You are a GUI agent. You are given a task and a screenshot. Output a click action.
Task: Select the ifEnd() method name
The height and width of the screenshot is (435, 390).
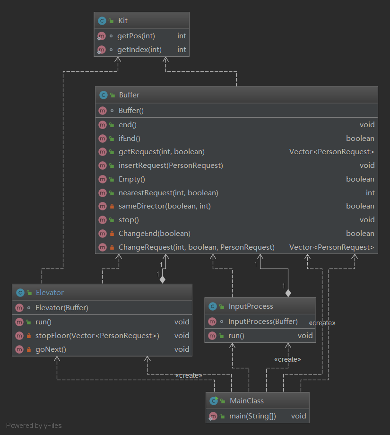[130, 139]
